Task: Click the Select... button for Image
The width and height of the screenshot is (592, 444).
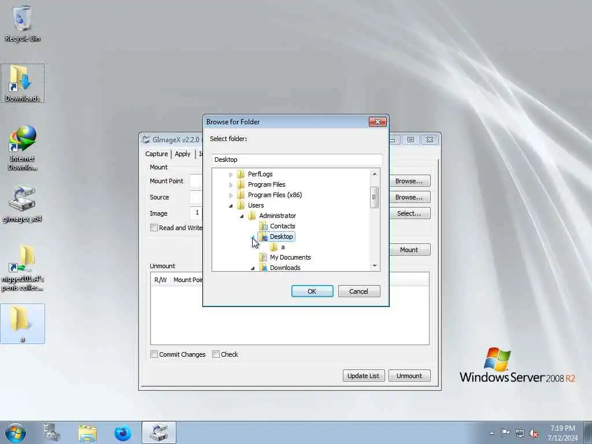Action: 409,213
